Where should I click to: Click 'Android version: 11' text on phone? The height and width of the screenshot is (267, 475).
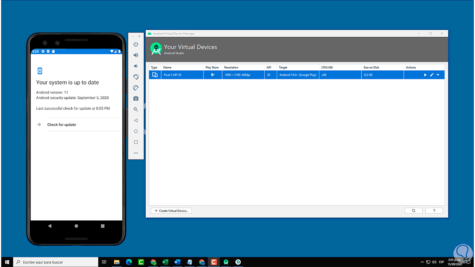(x=52, y=92)
